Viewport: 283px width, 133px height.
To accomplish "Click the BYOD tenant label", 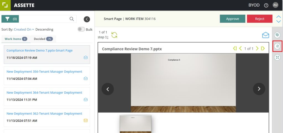I will click(254, 5).
